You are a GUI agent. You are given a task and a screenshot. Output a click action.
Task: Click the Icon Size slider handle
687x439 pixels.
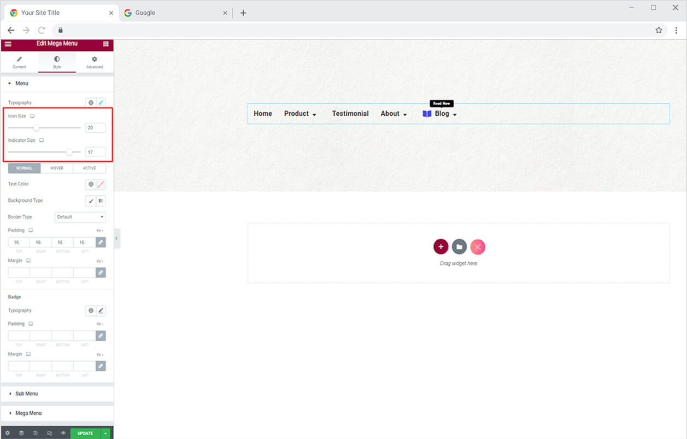tap(36, 128)
